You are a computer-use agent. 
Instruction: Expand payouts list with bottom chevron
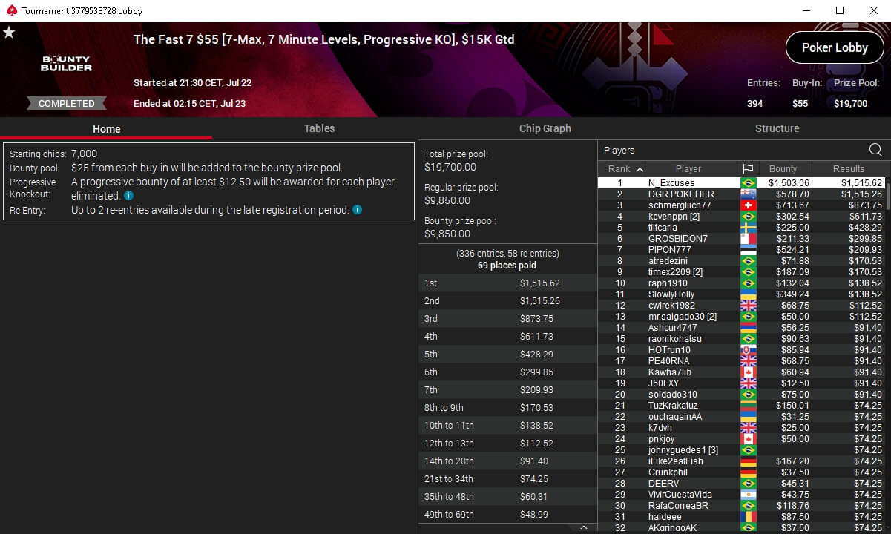pyautogui.click(x=584, y=527)
